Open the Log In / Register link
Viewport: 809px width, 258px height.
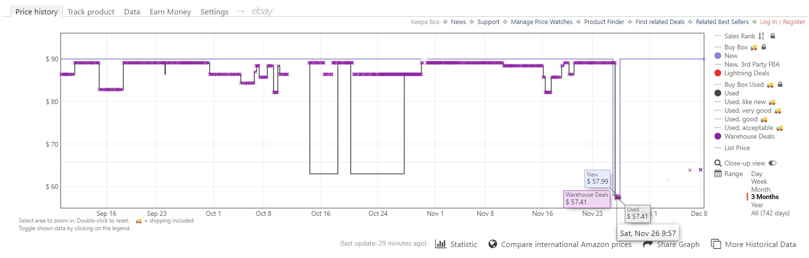(782, 22)
